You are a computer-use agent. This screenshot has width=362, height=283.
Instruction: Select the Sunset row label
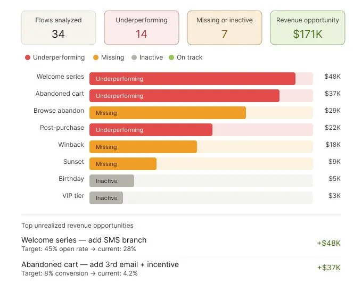[x=73, y=162]
